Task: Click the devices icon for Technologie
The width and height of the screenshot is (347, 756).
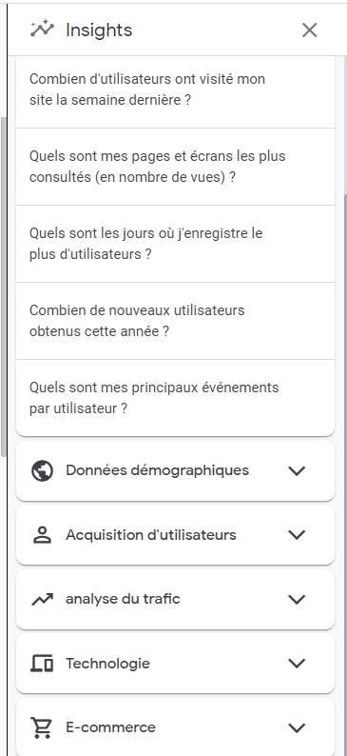Action: [x=43, y=664]
